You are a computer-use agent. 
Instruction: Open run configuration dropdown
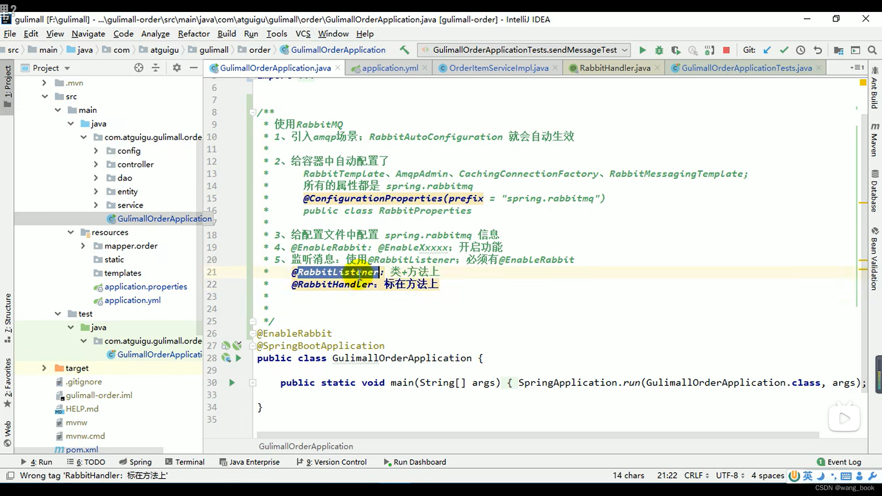pyautogui.click(x=625, y=50)
